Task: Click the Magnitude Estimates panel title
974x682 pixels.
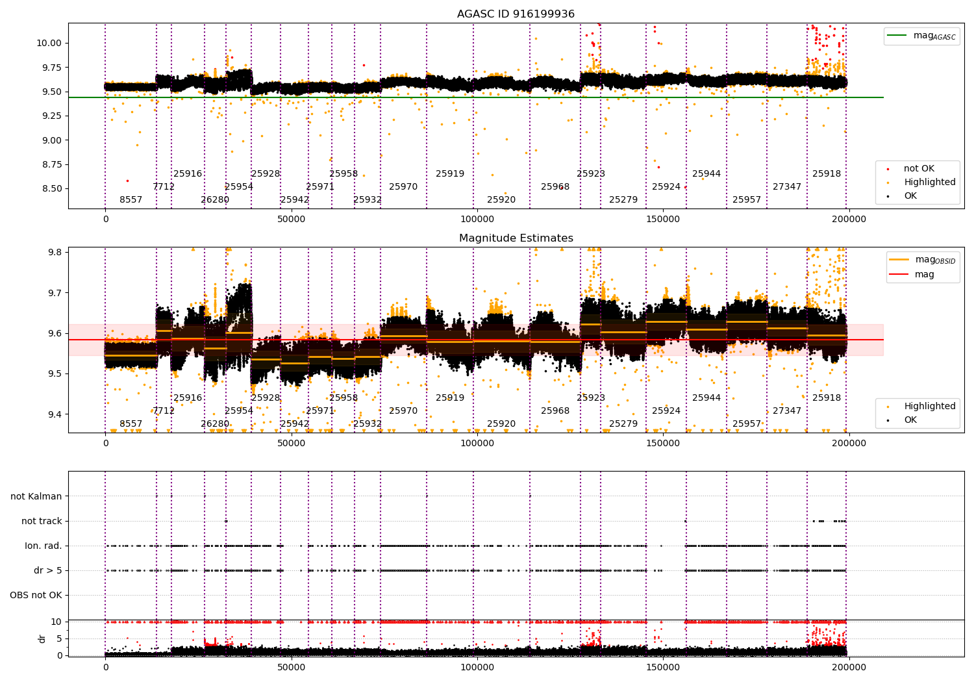Action: point(516,238)
